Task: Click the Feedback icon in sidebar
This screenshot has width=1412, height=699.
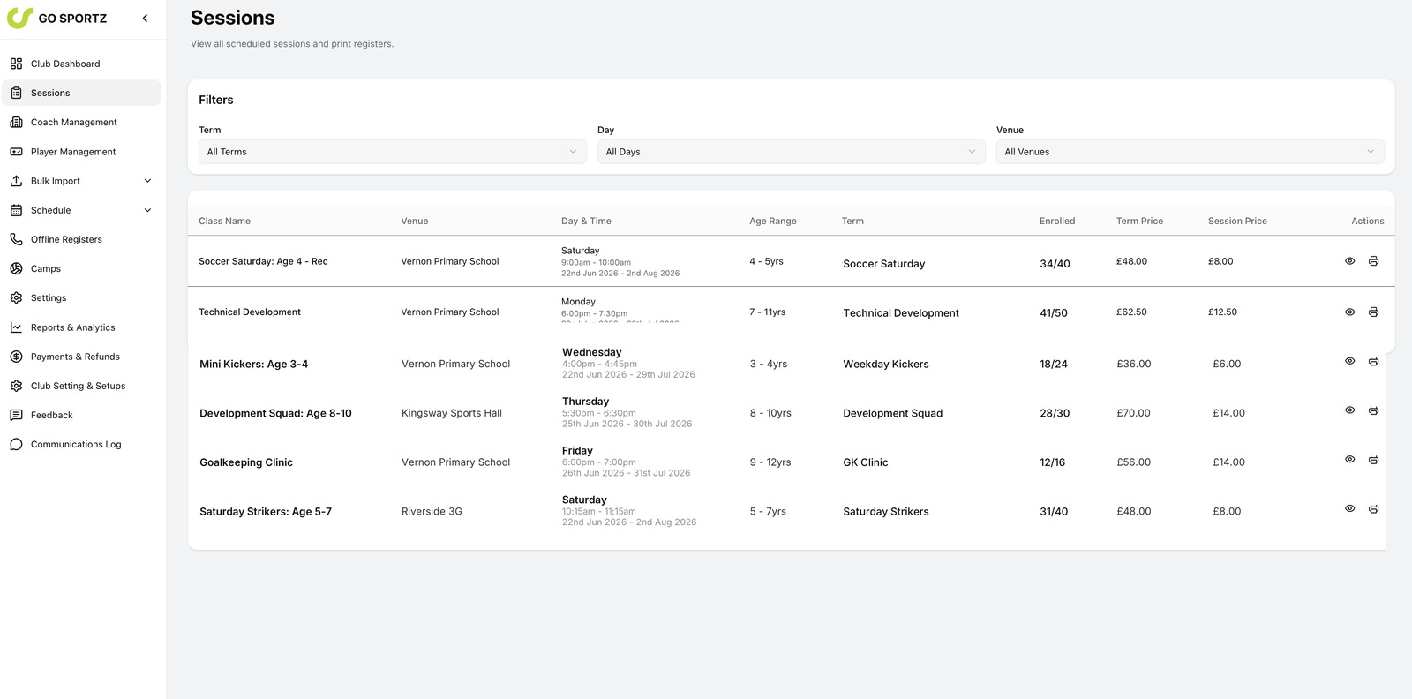Action: click(x=16, y=415)
